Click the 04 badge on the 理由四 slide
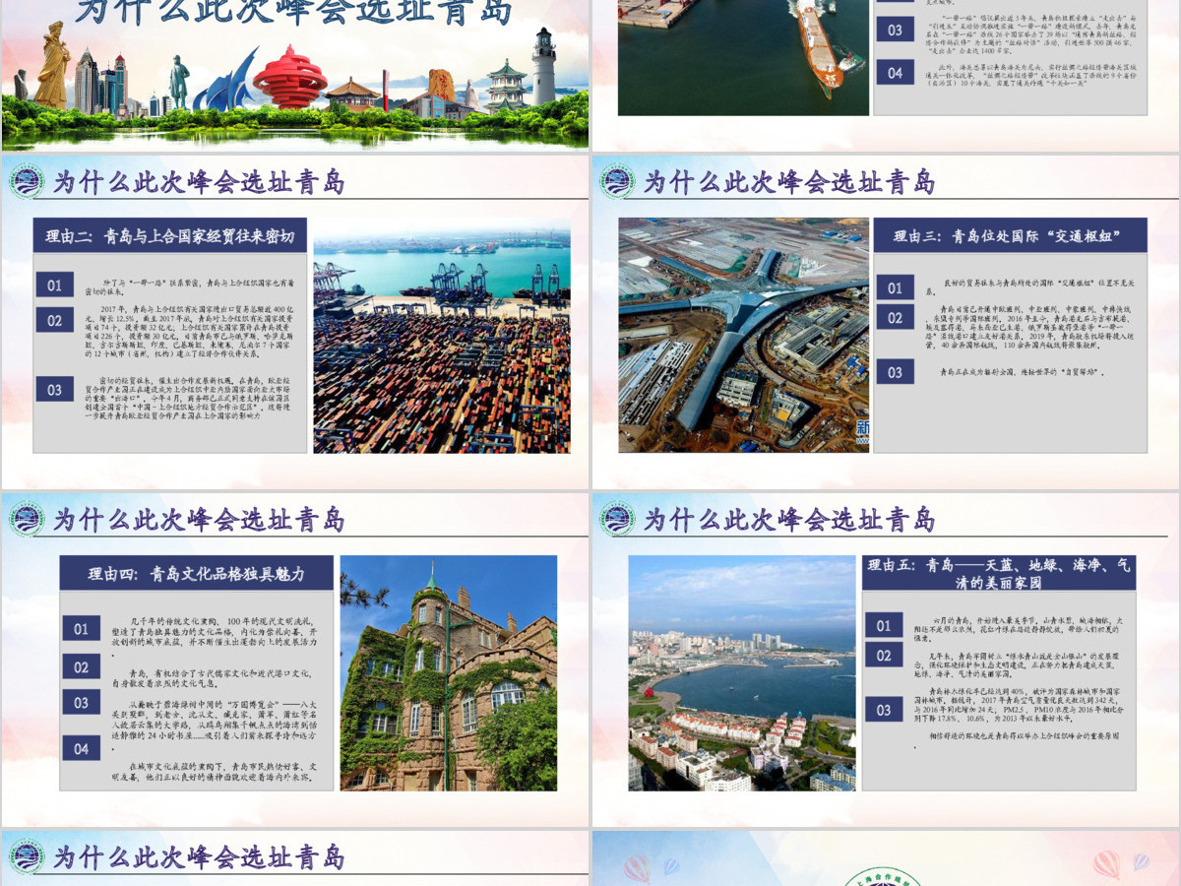1181x886 pixels. tap(82, 748)
